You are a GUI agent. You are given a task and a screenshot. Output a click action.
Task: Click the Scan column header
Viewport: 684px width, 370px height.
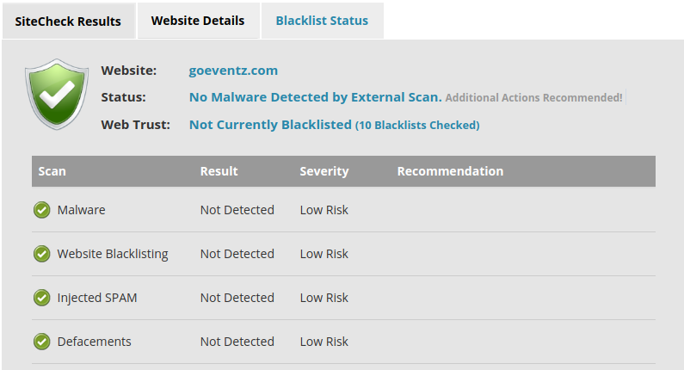click(x=52, y=171)
